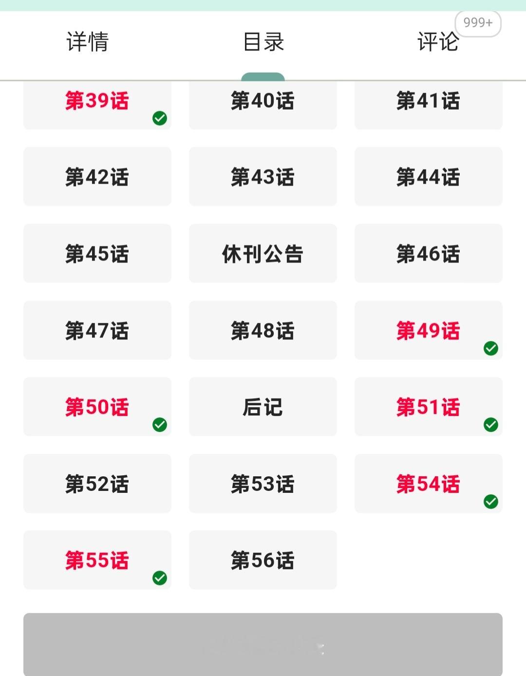Click green checkmark on chapter 50
Image resolution: width=526 pixels, height=676 pixels.
160,425
